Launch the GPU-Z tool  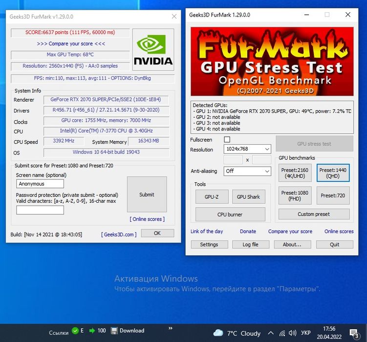pyautogui.click(x=212, y=197)
